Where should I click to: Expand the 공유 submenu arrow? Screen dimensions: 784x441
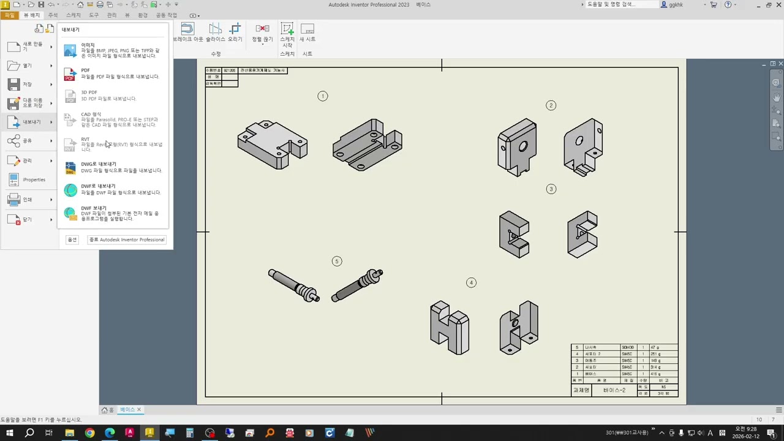(x=51, y=141)
